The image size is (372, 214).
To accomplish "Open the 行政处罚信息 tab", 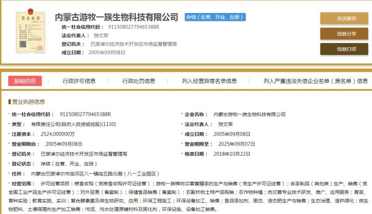I will [139, 81].
